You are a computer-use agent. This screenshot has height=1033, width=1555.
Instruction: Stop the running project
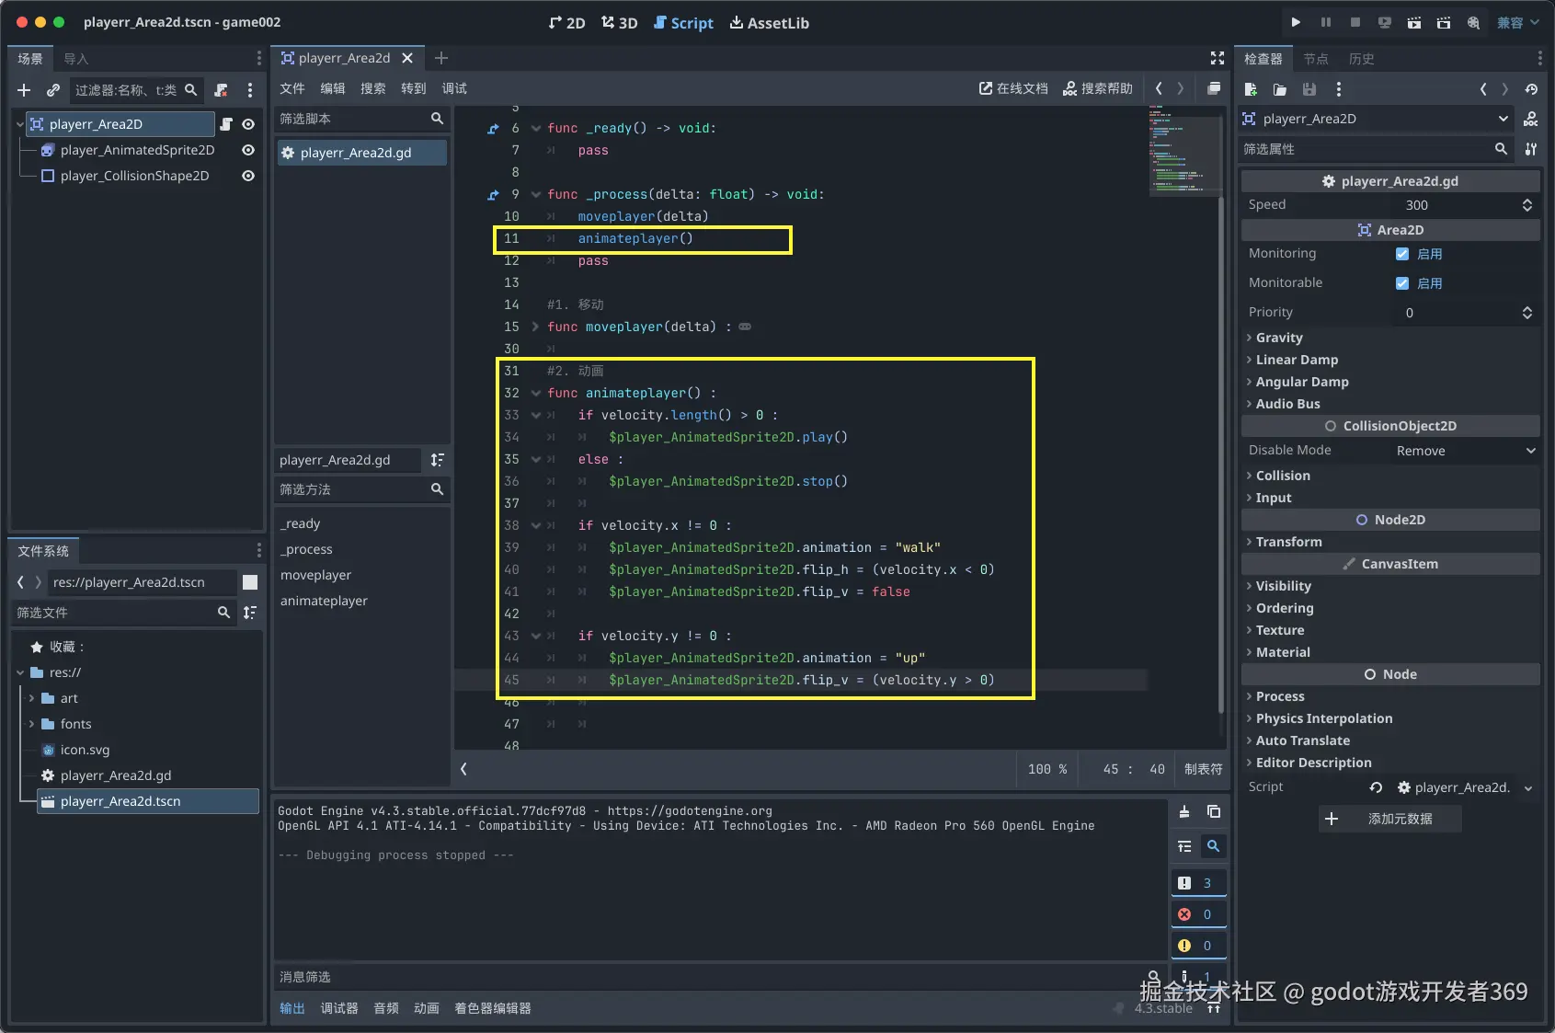coord(1355,22)
